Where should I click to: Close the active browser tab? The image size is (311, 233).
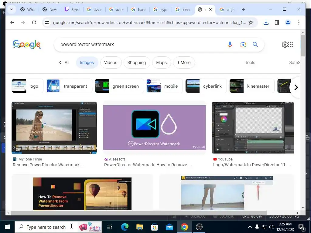click(210, 9)
